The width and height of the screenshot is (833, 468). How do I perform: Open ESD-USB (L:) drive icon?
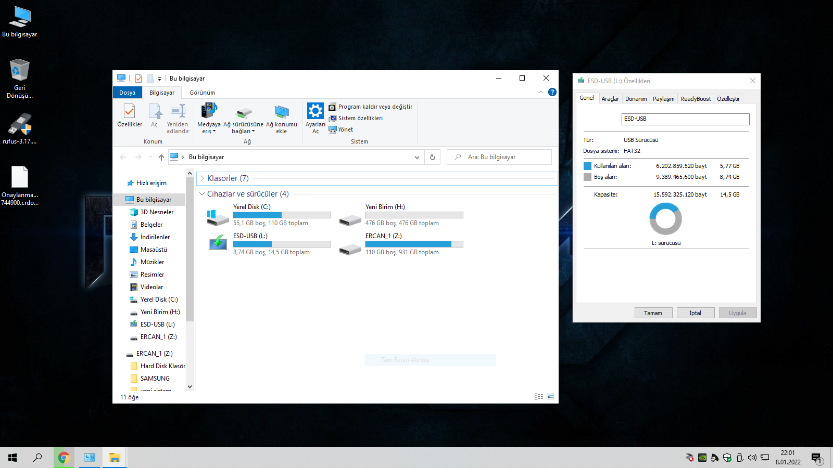tap(218, 243)
